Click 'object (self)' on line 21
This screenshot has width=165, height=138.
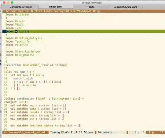coord(17,102)
